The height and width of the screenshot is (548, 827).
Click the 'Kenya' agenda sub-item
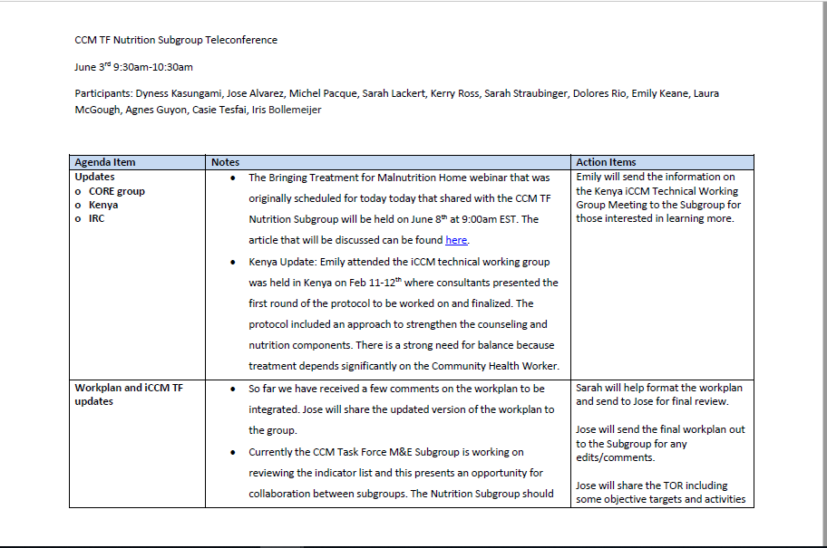103,205
